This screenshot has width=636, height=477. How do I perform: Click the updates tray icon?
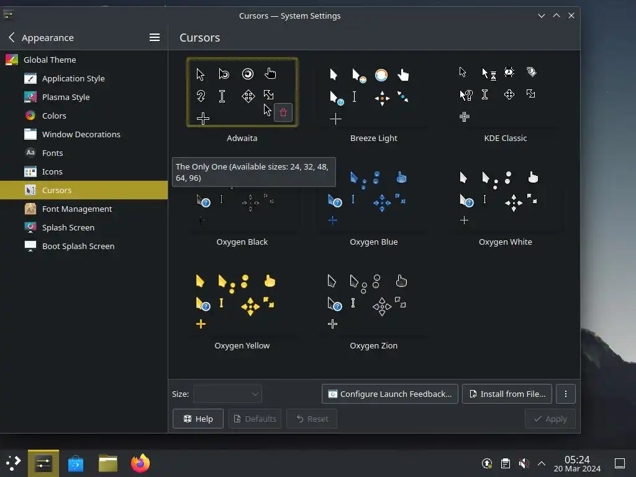[487, 463]
